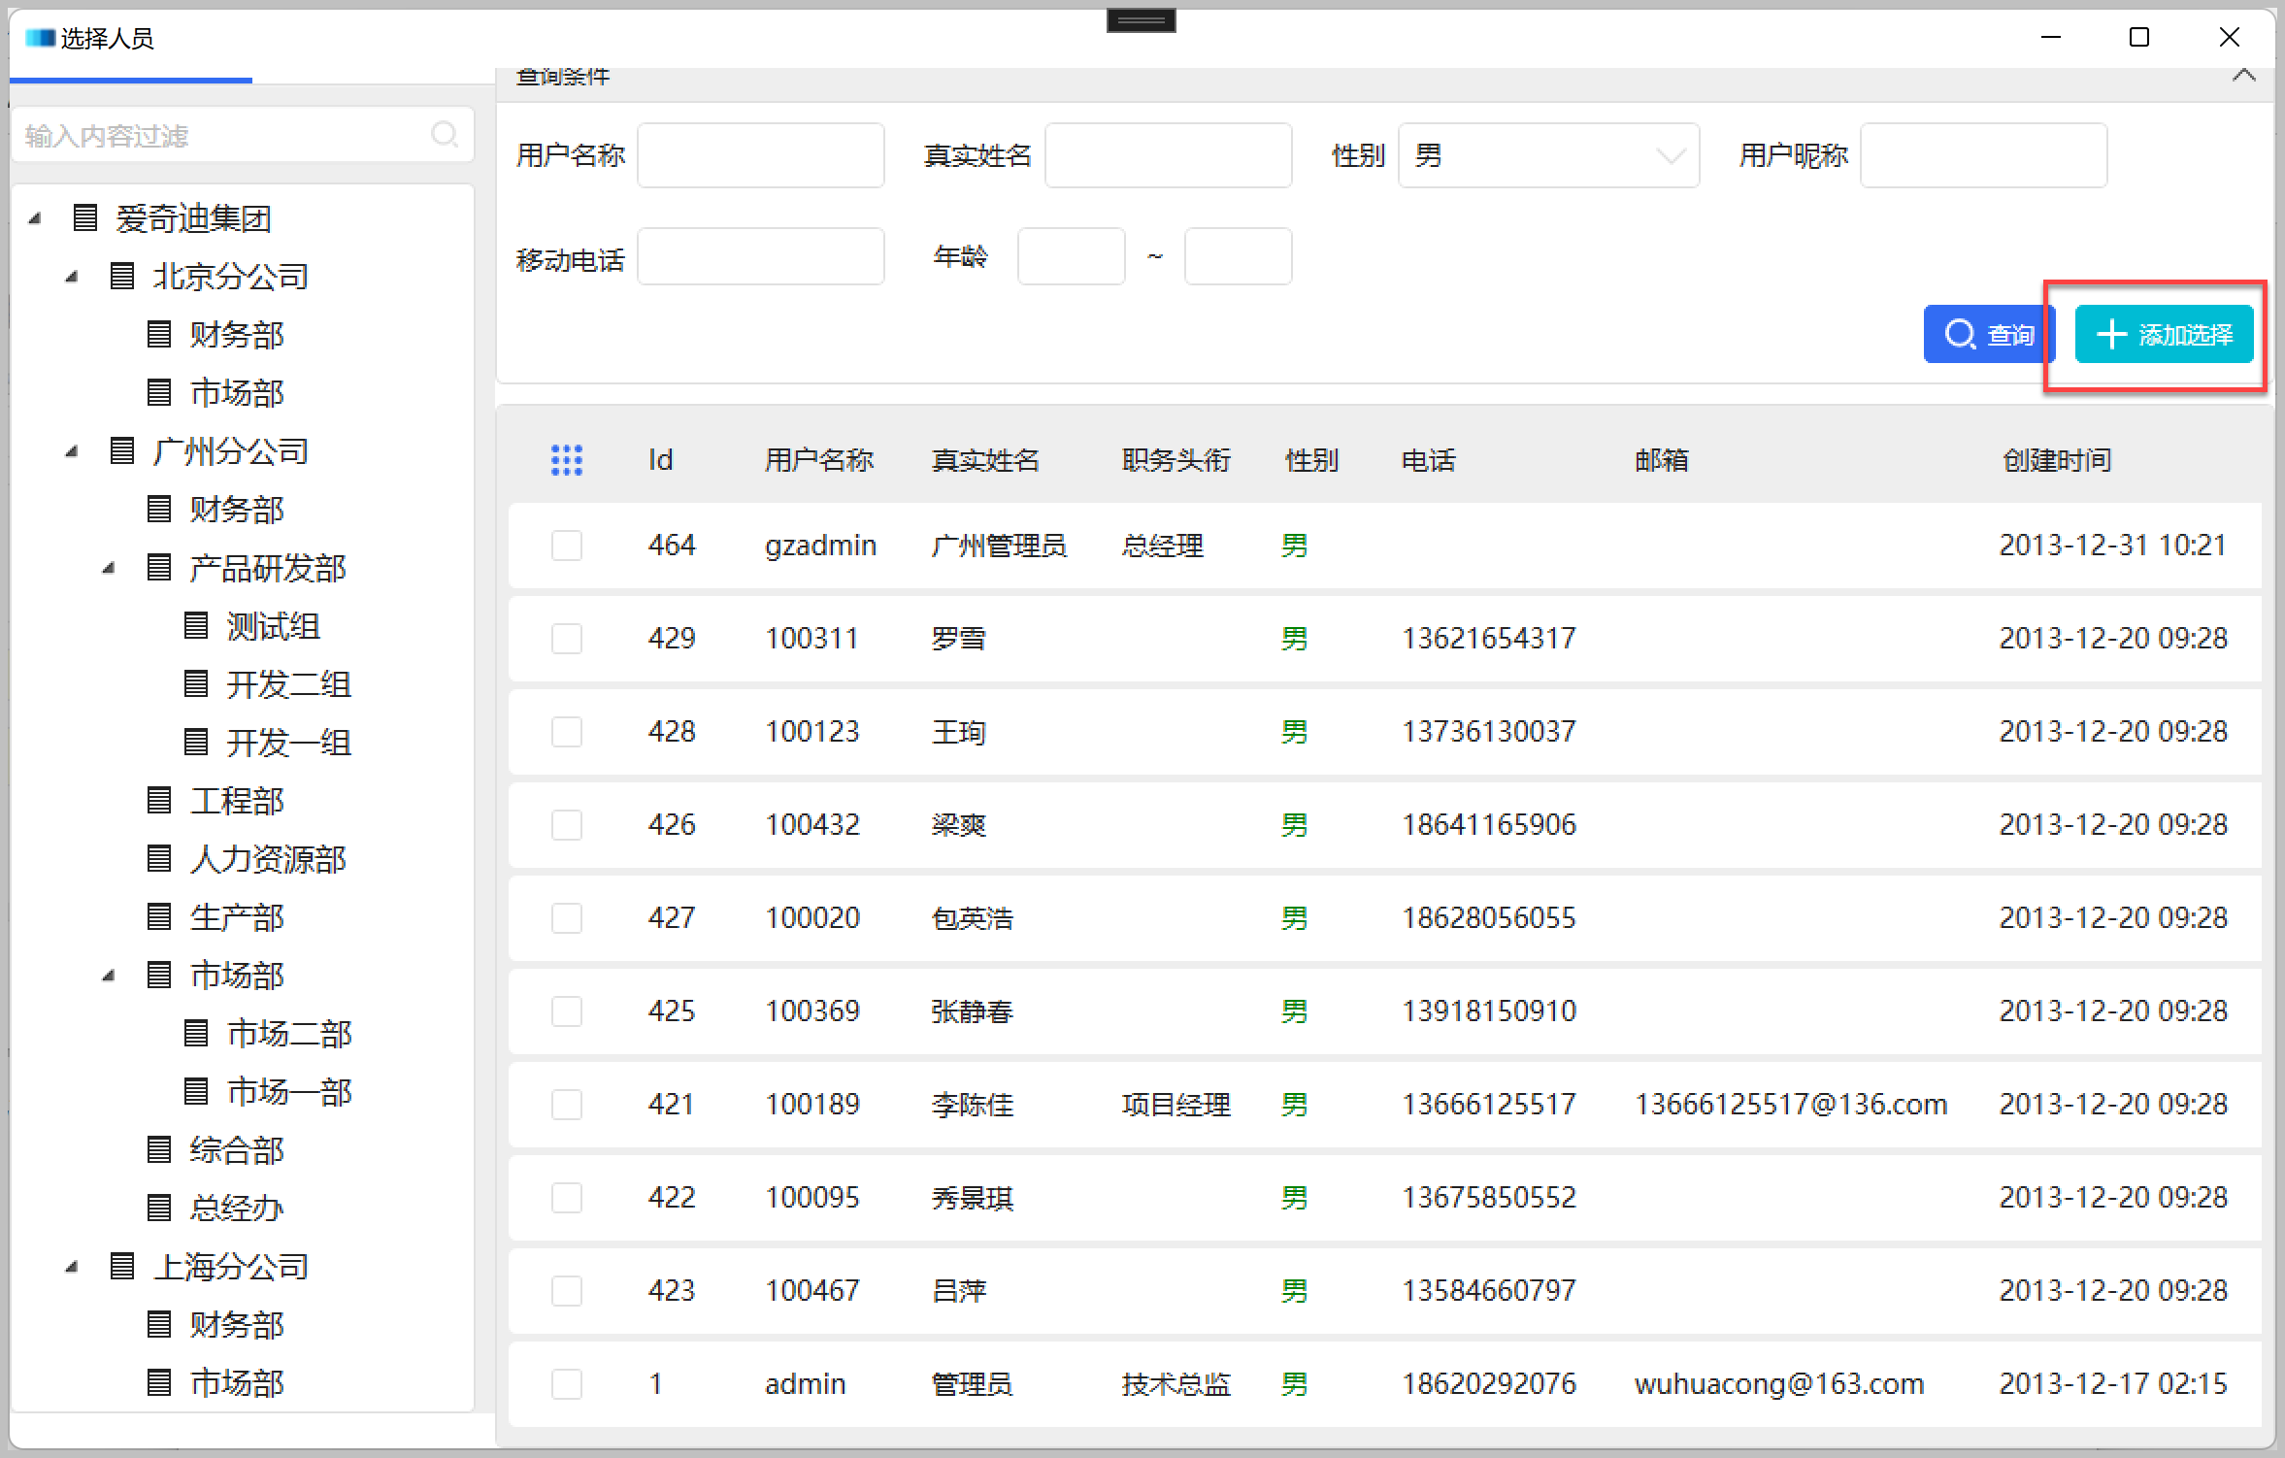
Task: Click the 输入内容过滤 filter field
Action: [x=243, y=135]
